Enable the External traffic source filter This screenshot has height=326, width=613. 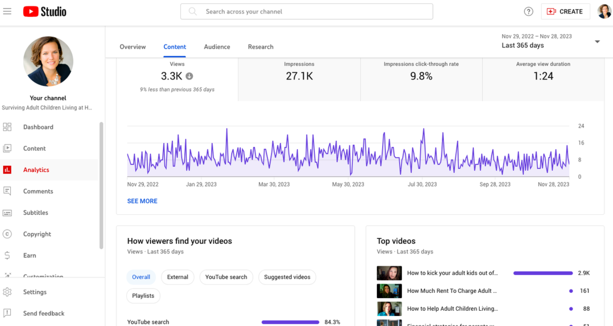[x=178, y=277]
